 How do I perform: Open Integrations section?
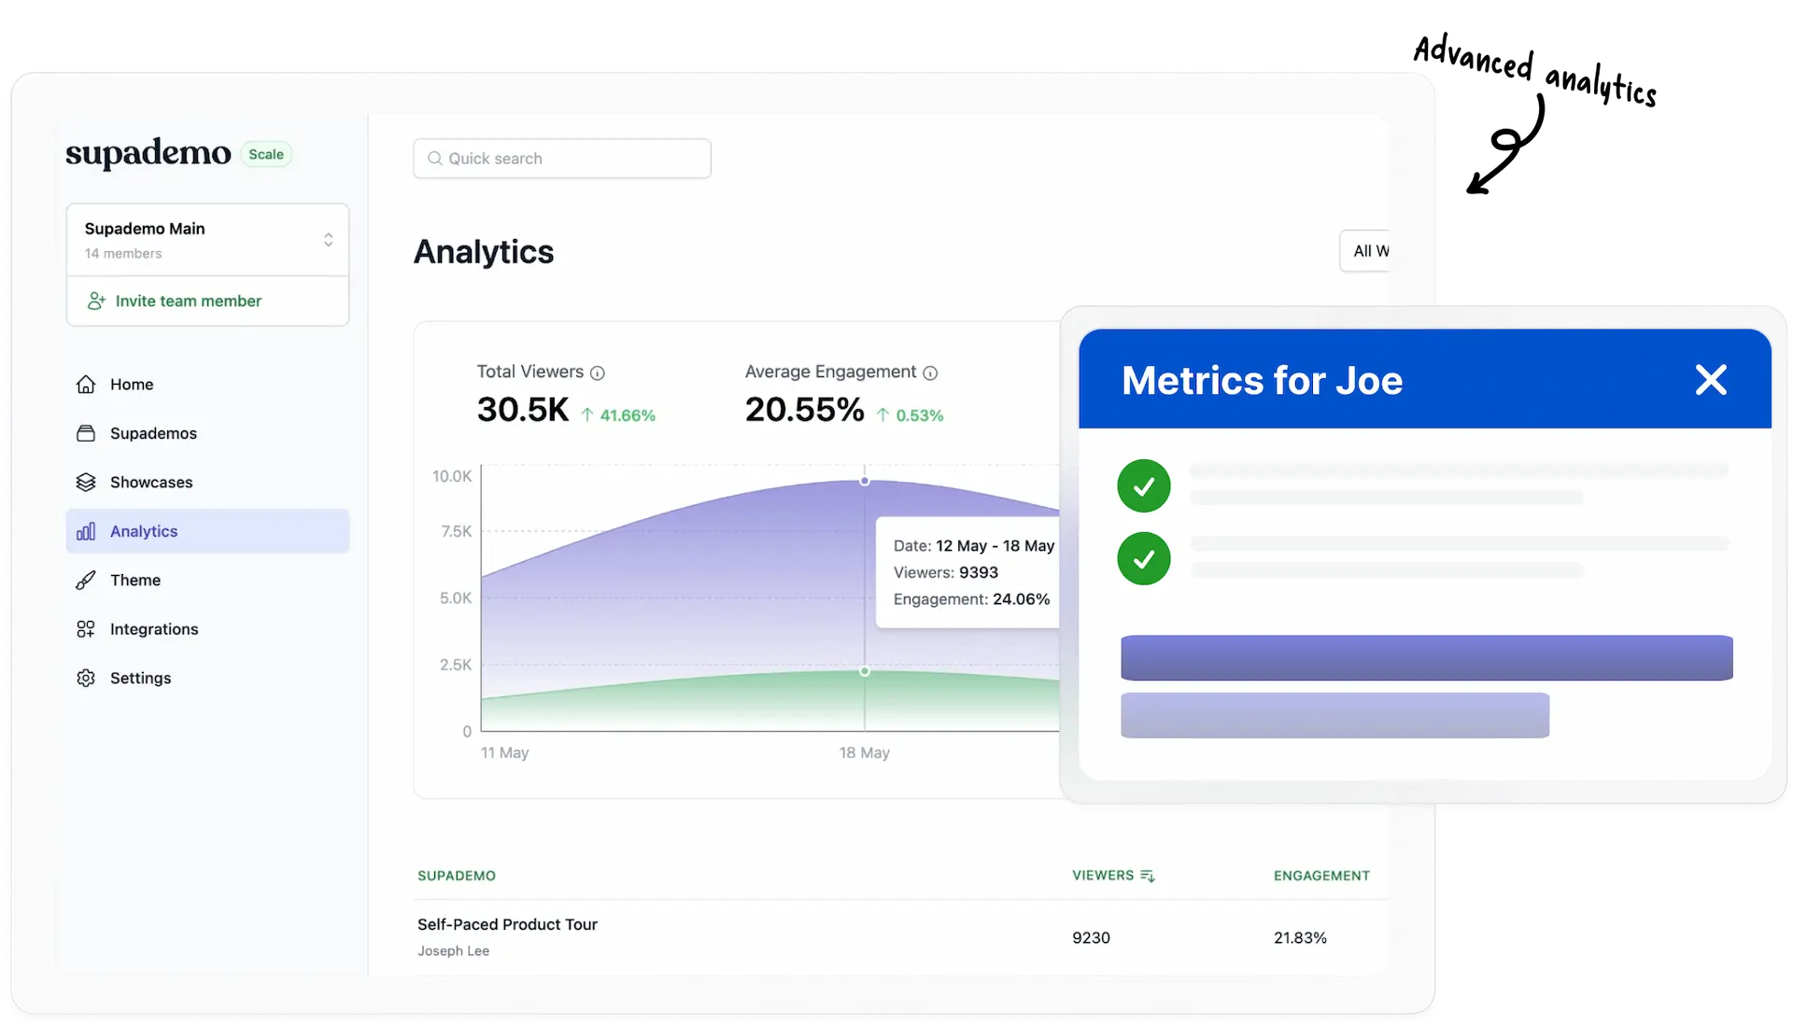(154, 628)
